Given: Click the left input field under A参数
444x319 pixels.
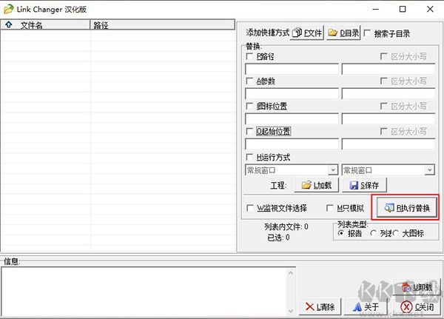Looking at the screenshot, I should click(292, 94).
